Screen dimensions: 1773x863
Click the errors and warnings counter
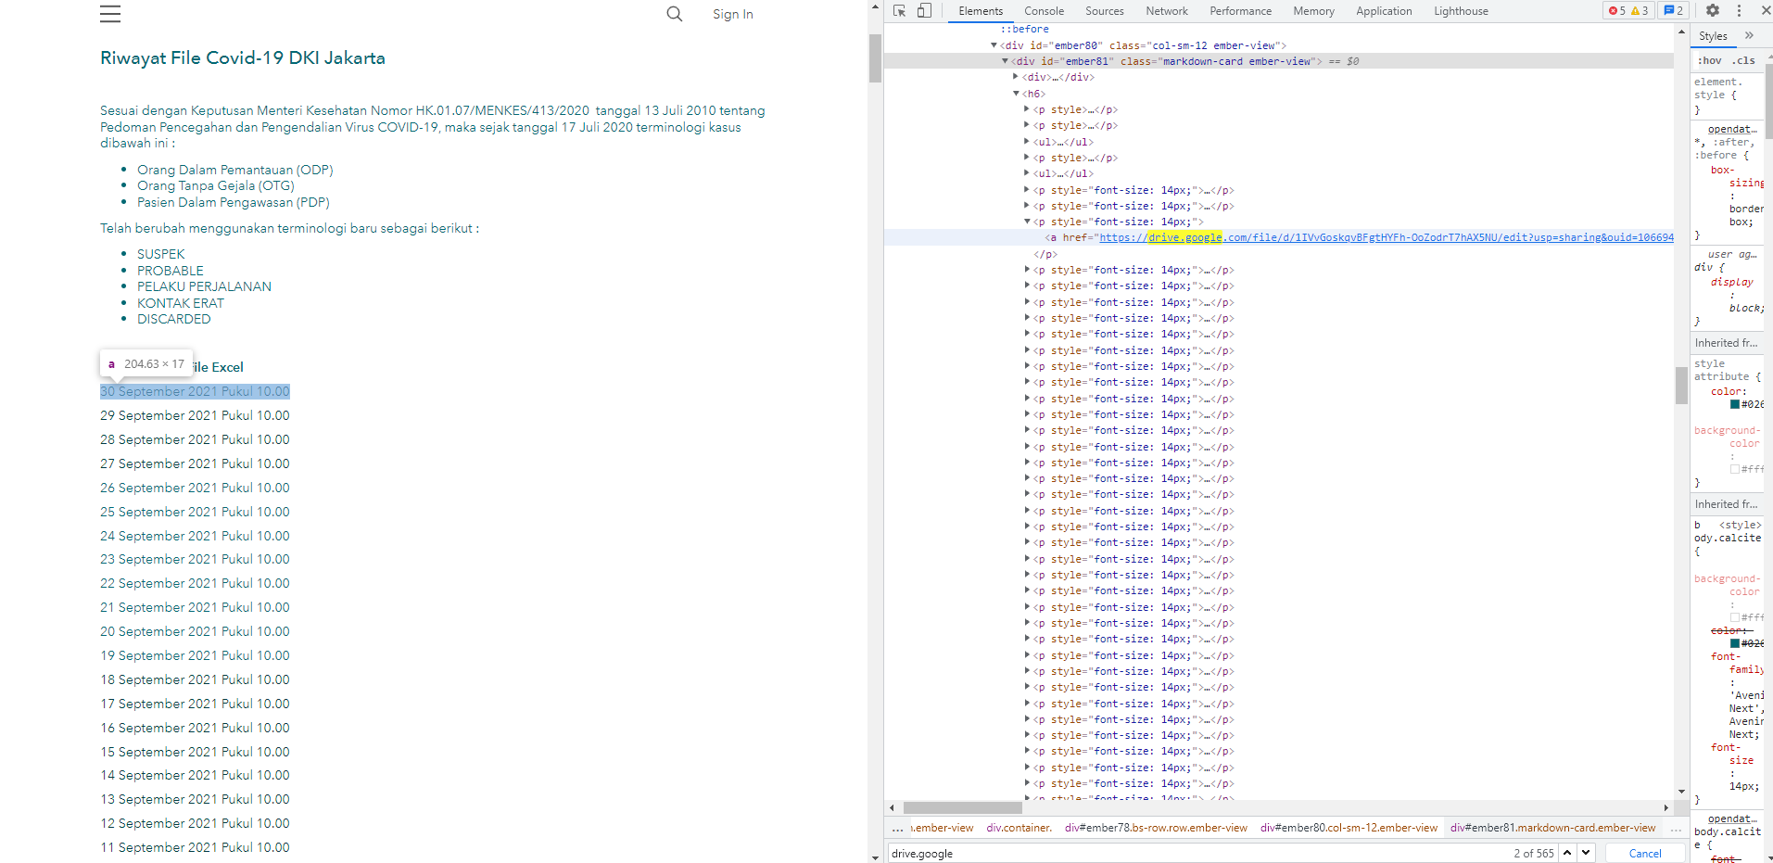tap(1628, 11)
